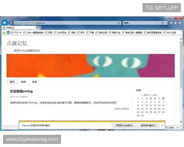The width and height of the screenshot is (184, 147).
Task: Click 启用保护模式(T) button
Action: point(148,126)
